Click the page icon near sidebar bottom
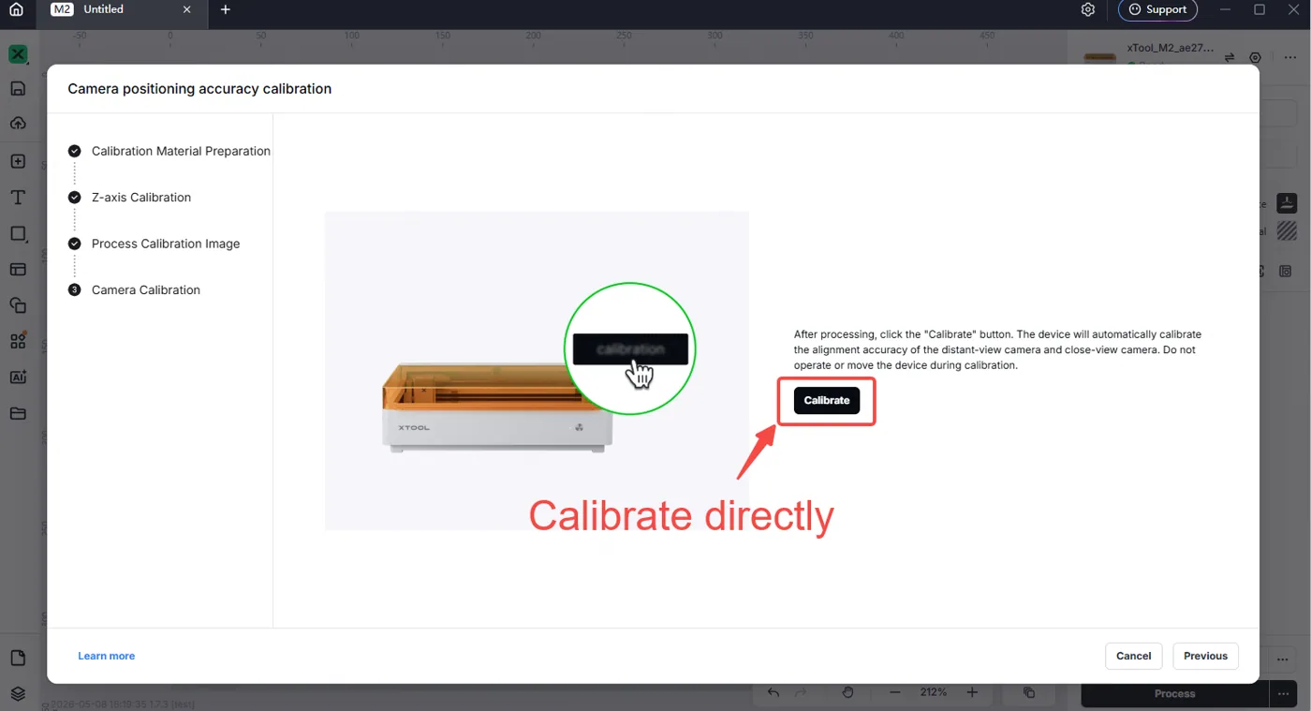1311x711 pixels. point(18,659)
